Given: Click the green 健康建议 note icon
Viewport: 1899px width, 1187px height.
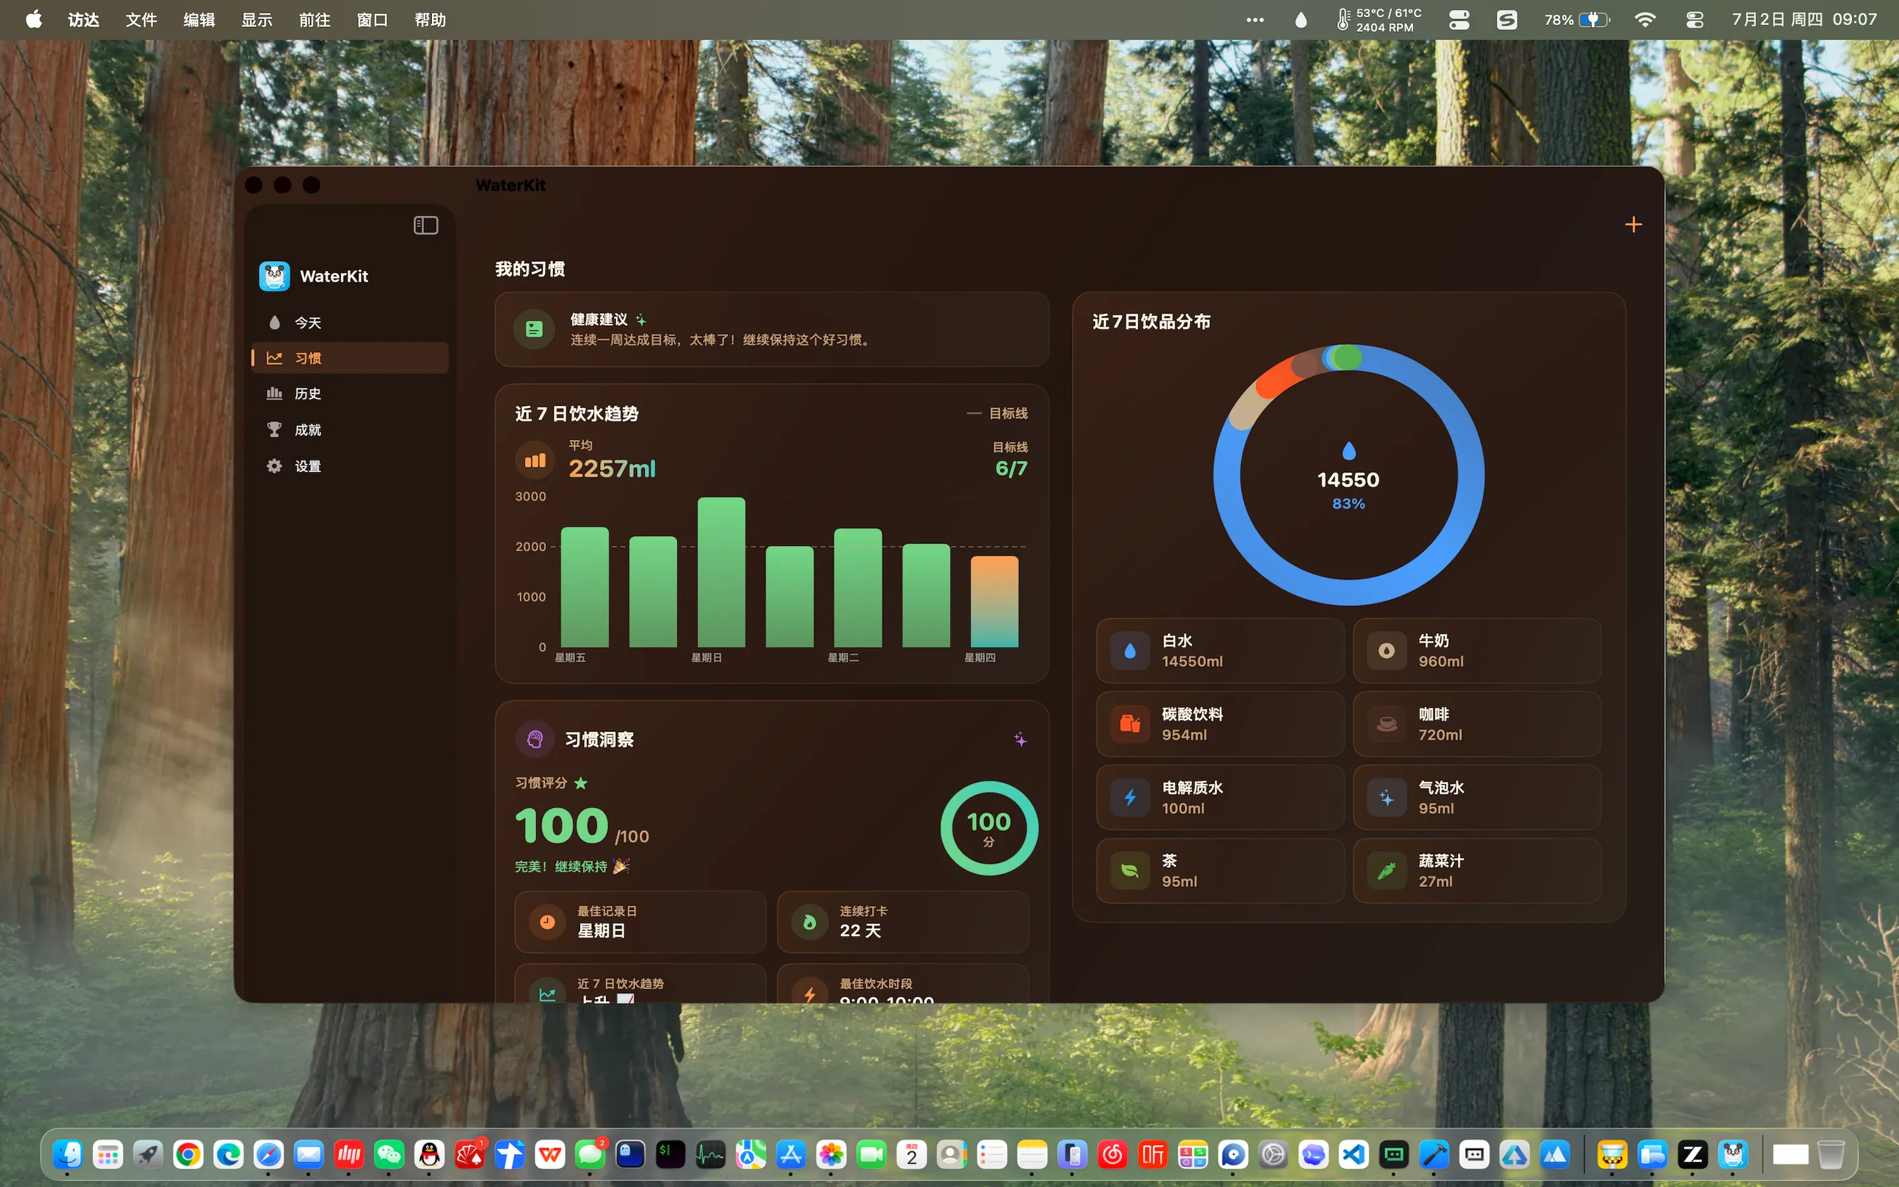Looking at the screenshot, I should pos(534,329).
